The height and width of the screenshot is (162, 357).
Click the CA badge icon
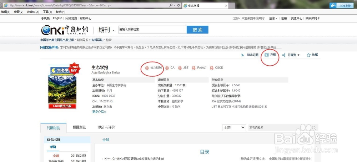(x=167, y=68)
